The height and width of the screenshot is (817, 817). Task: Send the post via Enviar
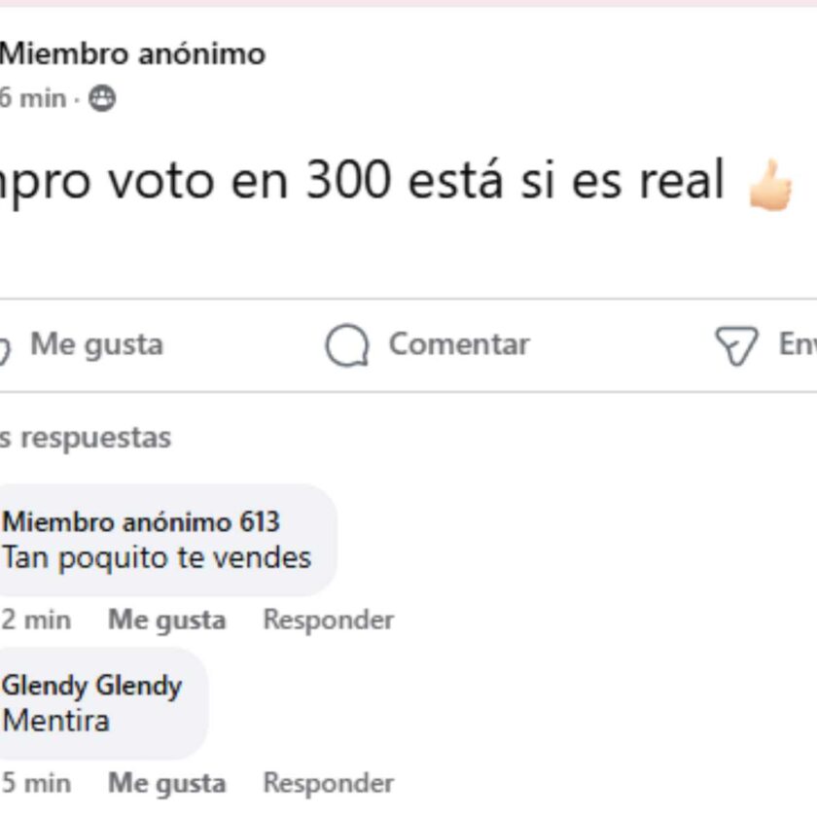click(798, 344)
